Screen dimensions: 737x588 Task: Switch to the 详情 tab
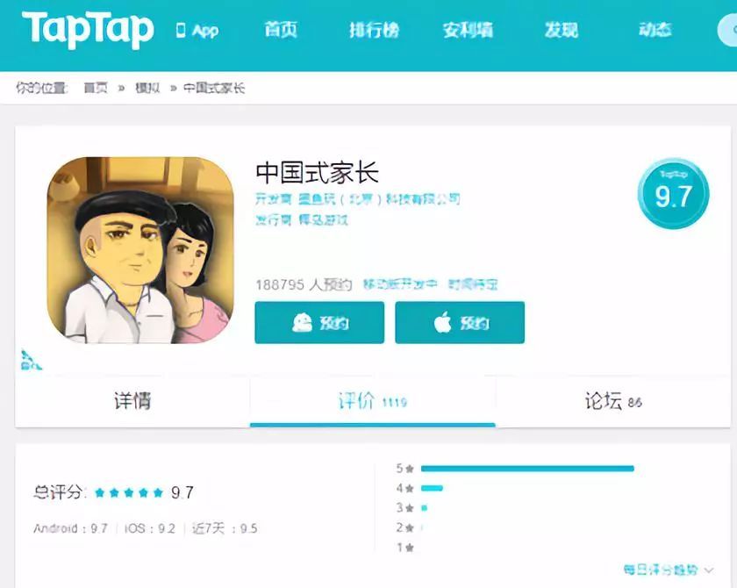[x=132, y=401]
